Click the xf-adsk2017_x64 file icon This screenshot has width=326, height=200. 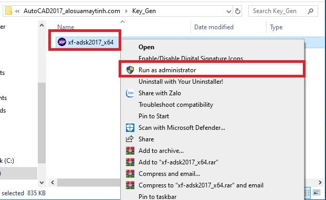[x=62, y=42]
